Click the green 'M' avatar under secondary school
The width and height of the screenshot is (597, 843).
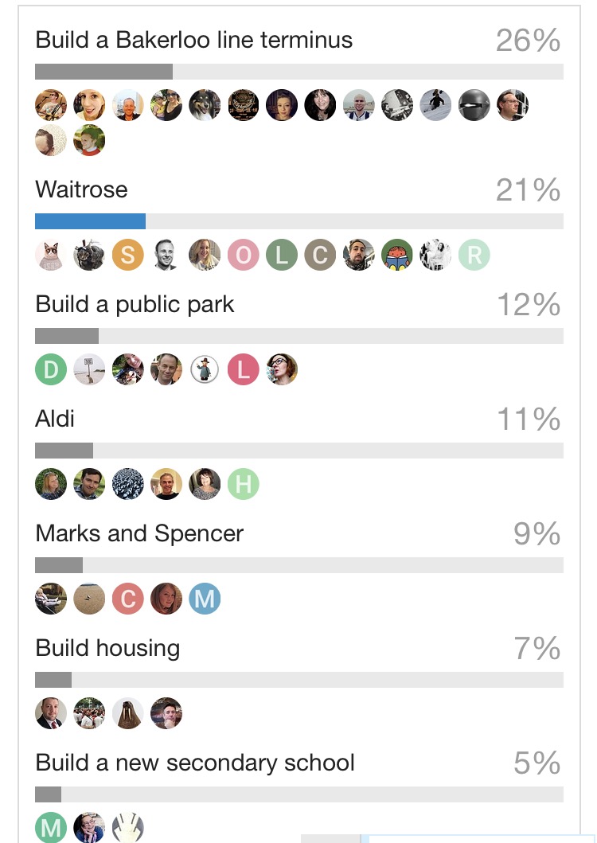pyautogui.click(x=51, y=827)
